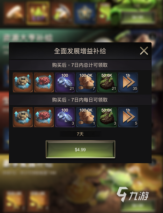Tap the 1h speedup icon with quantity 35
This screenshot has height=213, width=163.
[x=128, y=83]
